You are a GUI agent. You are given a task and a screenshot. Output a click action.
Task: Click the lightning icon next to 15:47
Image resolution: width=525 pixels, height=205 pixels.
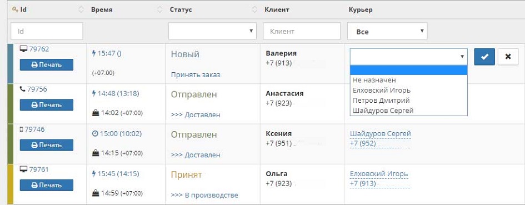(x=94, y=53)
